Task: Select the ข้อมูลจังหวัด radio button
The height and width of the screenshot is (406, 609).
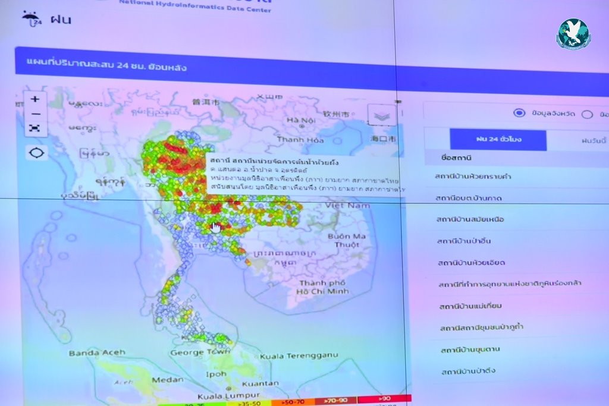Action: click(519, 113)
